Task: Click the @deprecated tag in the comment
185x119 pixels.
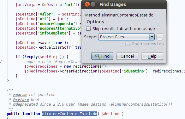Action: tap(25, 104)
